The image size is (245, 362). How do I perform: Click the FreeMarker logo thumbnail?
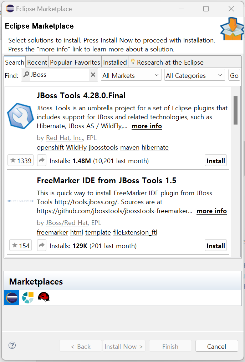tap(21, 201)
